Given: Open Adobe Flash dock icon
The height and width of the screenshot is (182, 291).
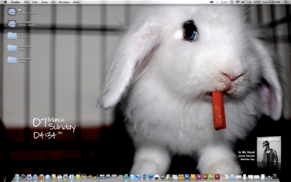Looking at the screenshot, I should 217,177.
